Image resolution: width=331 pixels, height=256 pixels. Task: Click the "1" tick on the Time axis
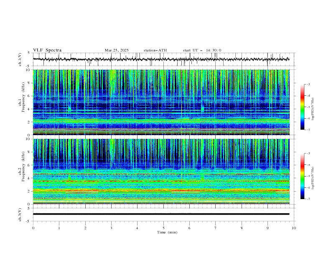tap(59, 228)
